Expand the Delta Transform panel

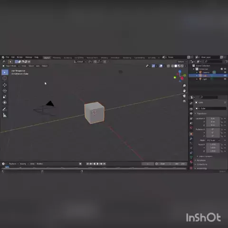tap(206, 156)
